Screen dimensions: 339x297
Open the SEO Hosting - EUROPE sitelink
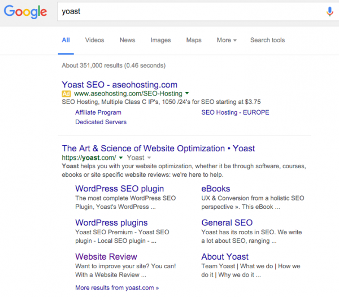[x=235, y=112]
